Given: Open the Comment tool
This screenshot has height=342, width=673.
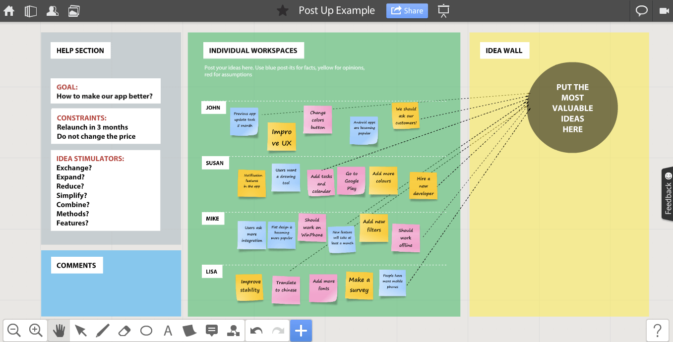Looking at the screenshot, I should pos(212,330).
